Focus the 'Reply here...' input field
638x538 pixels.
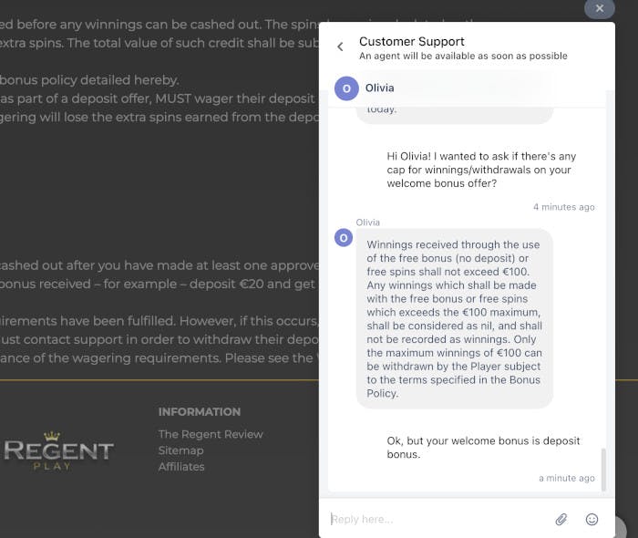click(437, 519)
